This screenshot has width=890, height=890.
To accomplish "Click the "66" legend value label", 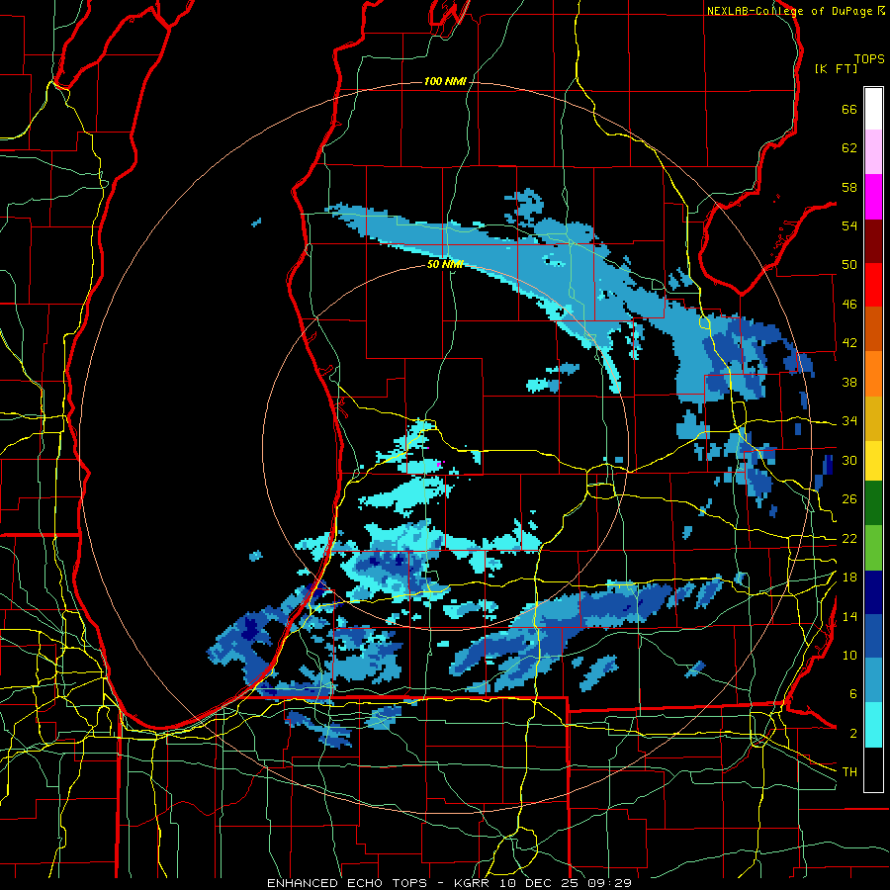I will 849,109.
